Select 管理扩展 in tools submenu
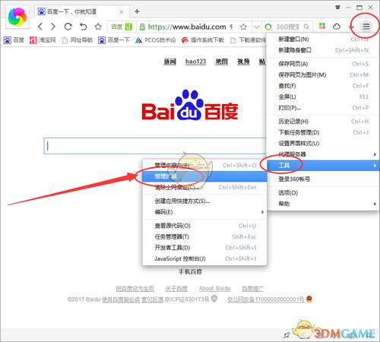The height and width of the screenshot is (342, 380). [204, 176]
